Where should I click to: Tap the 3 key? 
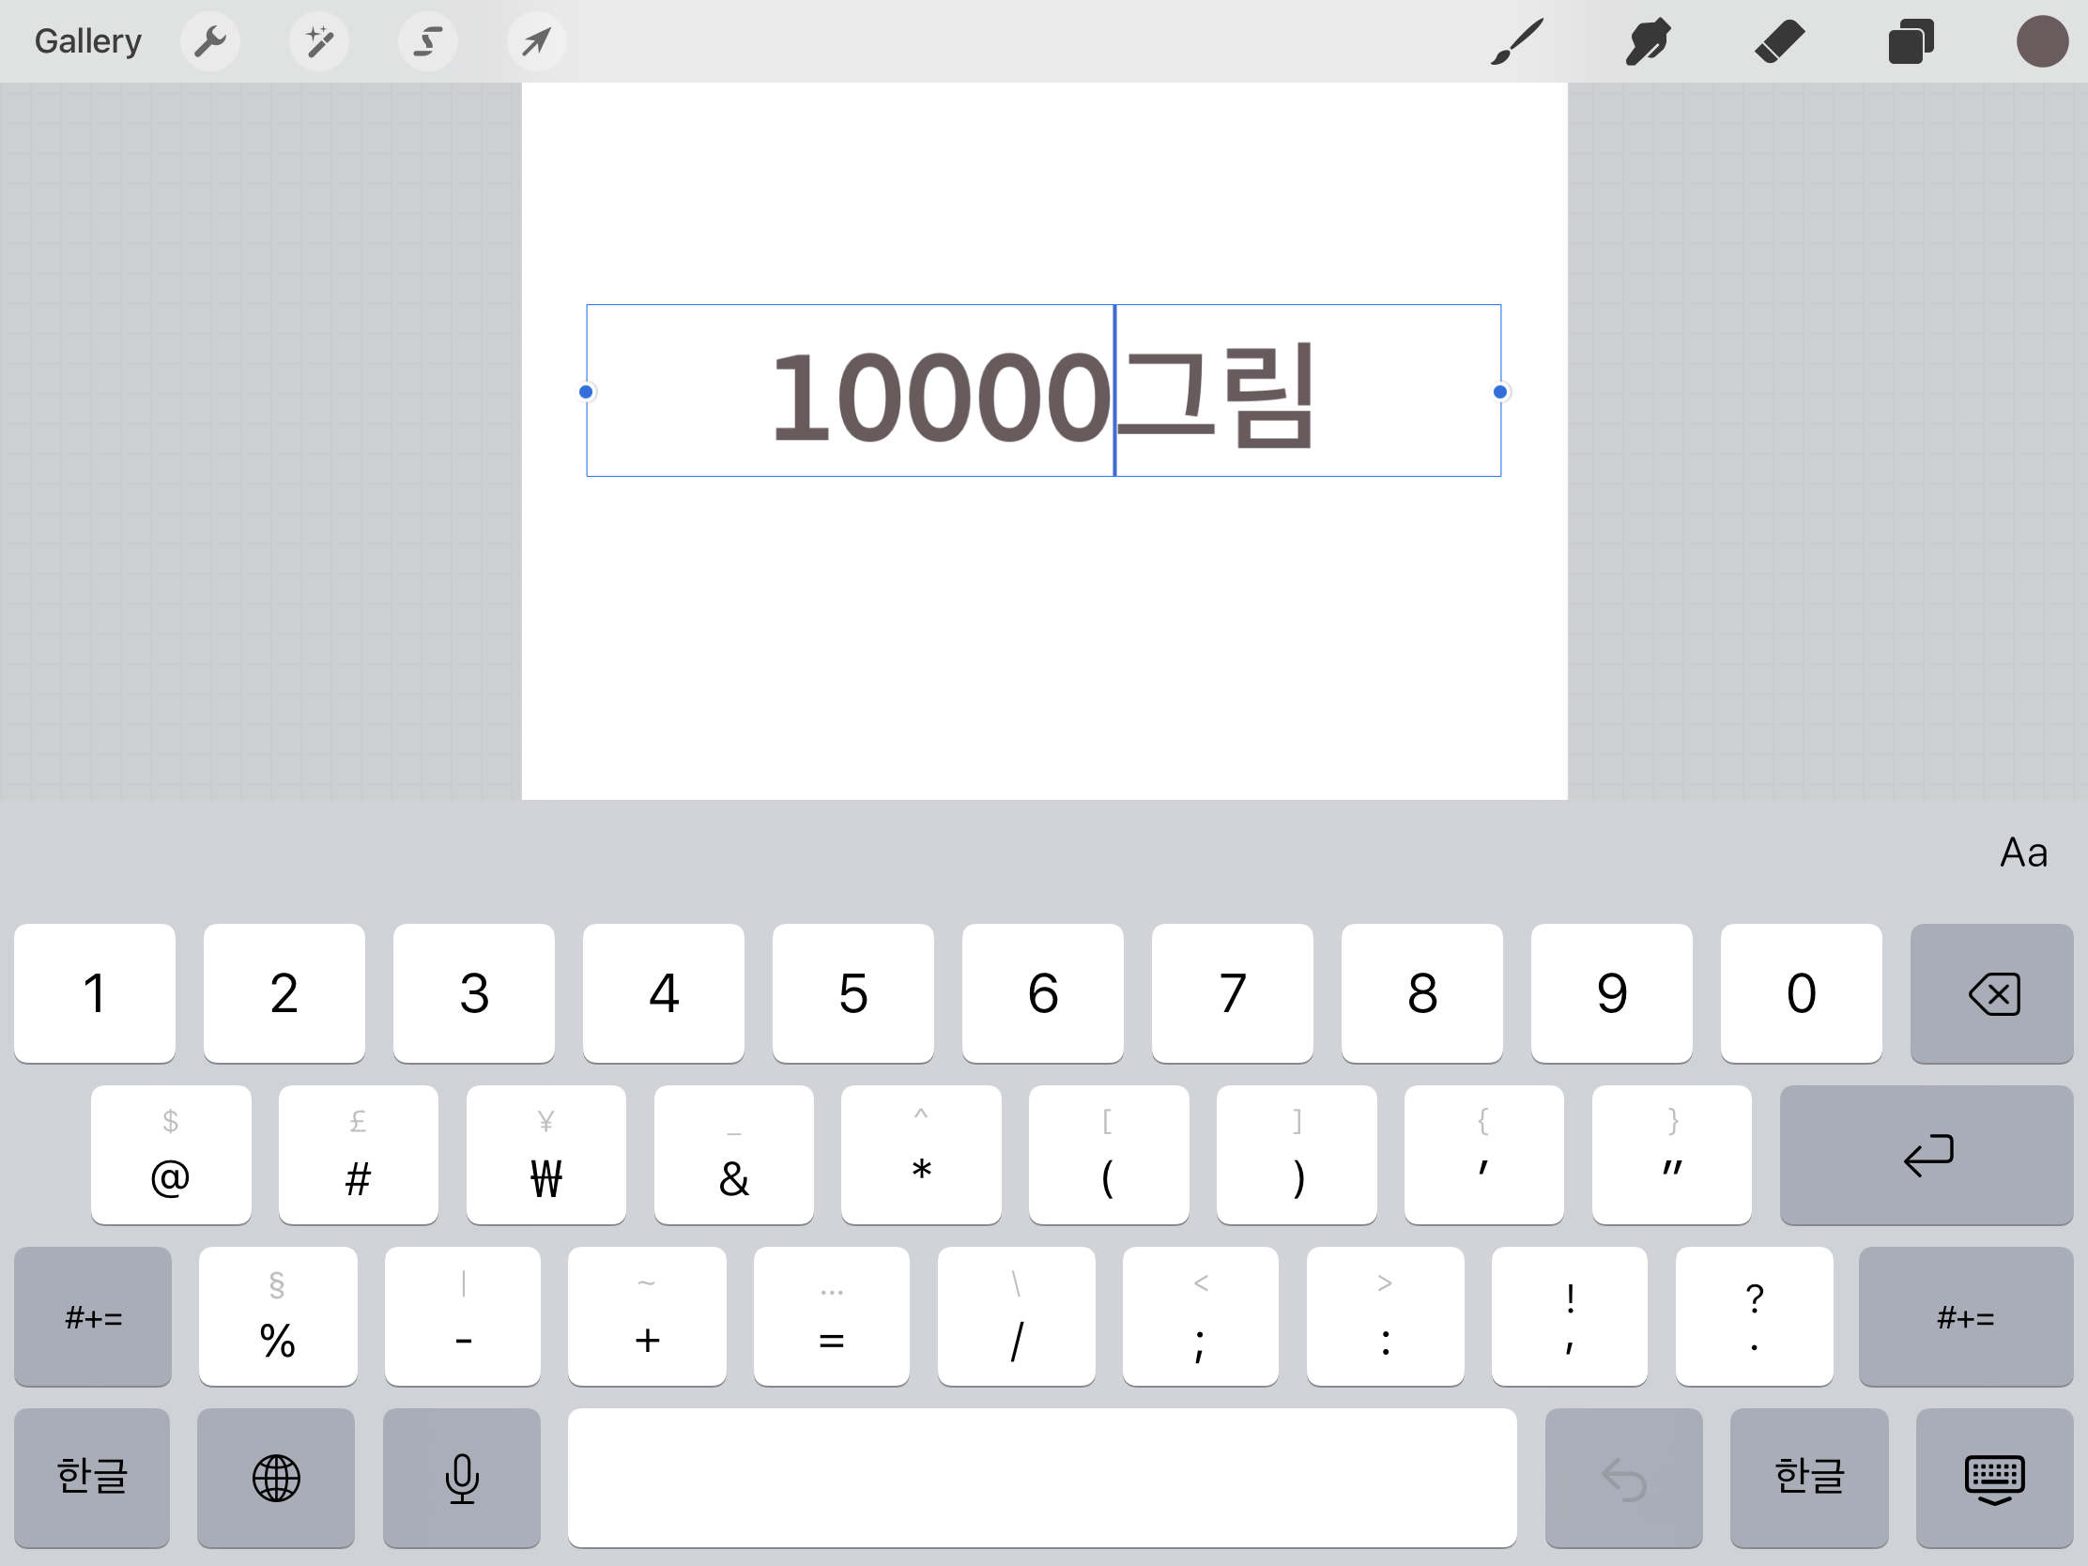click(474, 993)
